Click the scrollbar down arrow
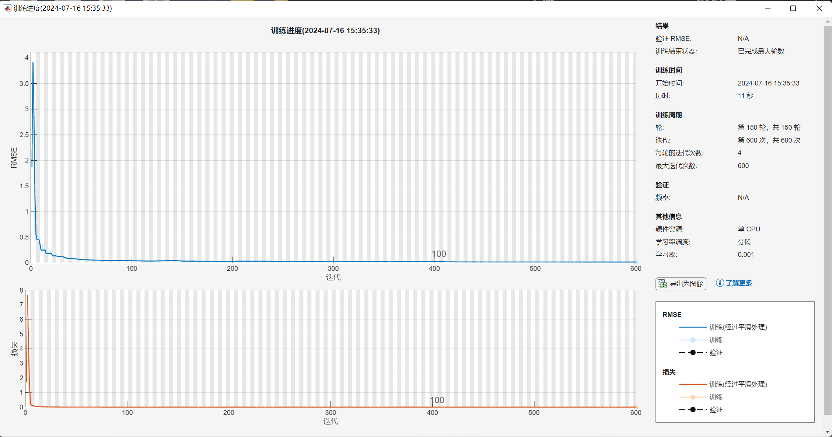The width and height of the screenshot is (832, 437). (828, 432)
